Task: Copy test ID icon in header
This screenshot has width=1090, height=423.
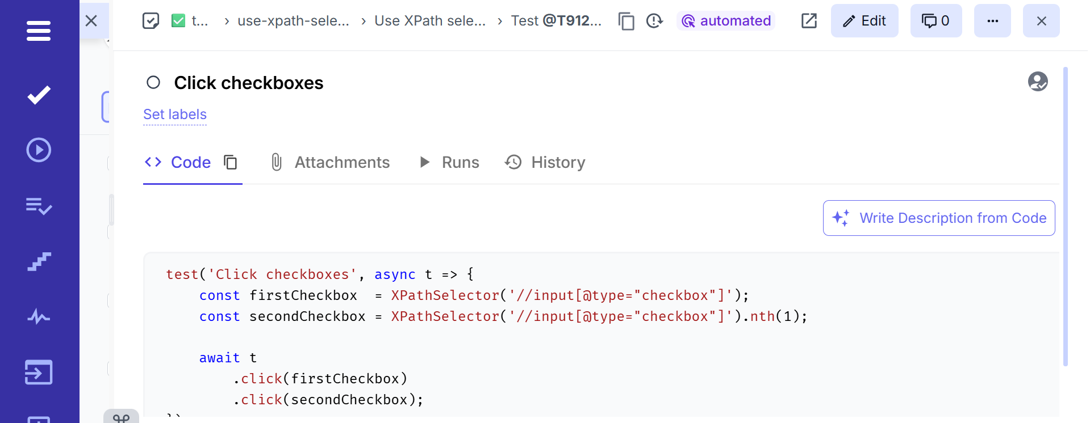Action: [626, 21]
